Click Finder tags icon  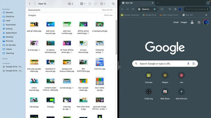[95, 4]
